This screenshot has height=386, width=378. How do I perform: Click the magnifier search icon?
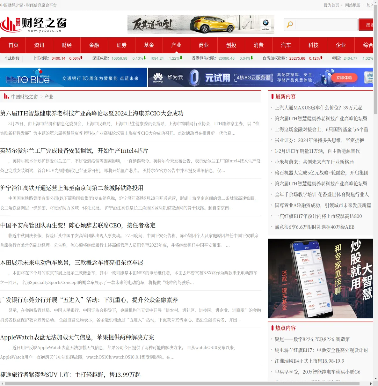coord(290,25)
